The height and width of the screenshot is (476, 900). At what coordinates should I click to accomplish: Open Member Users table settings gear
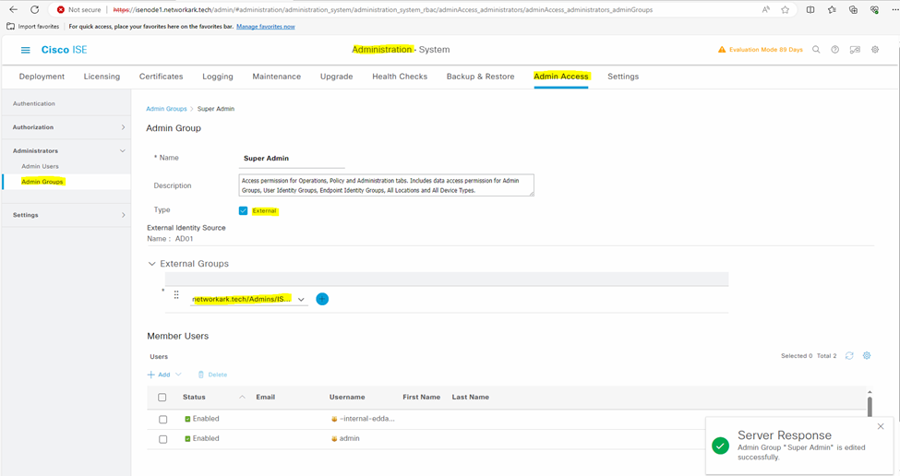tap(867, 355)
